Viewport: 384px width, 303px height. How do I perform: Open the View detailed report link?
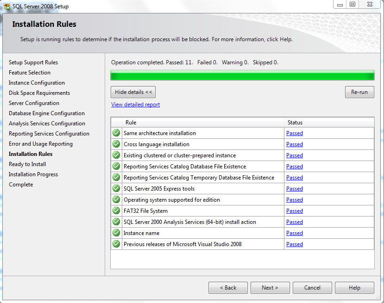coord(135,105)
